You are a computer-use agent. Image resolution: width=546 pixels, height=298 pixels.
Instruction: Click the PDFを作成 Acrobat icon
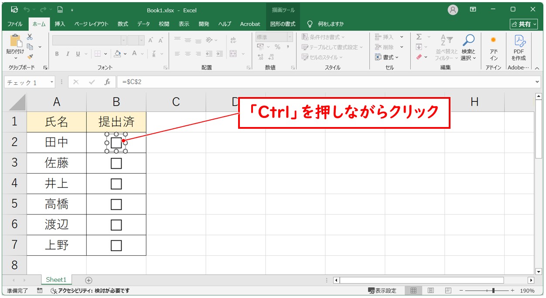point(519,41)
